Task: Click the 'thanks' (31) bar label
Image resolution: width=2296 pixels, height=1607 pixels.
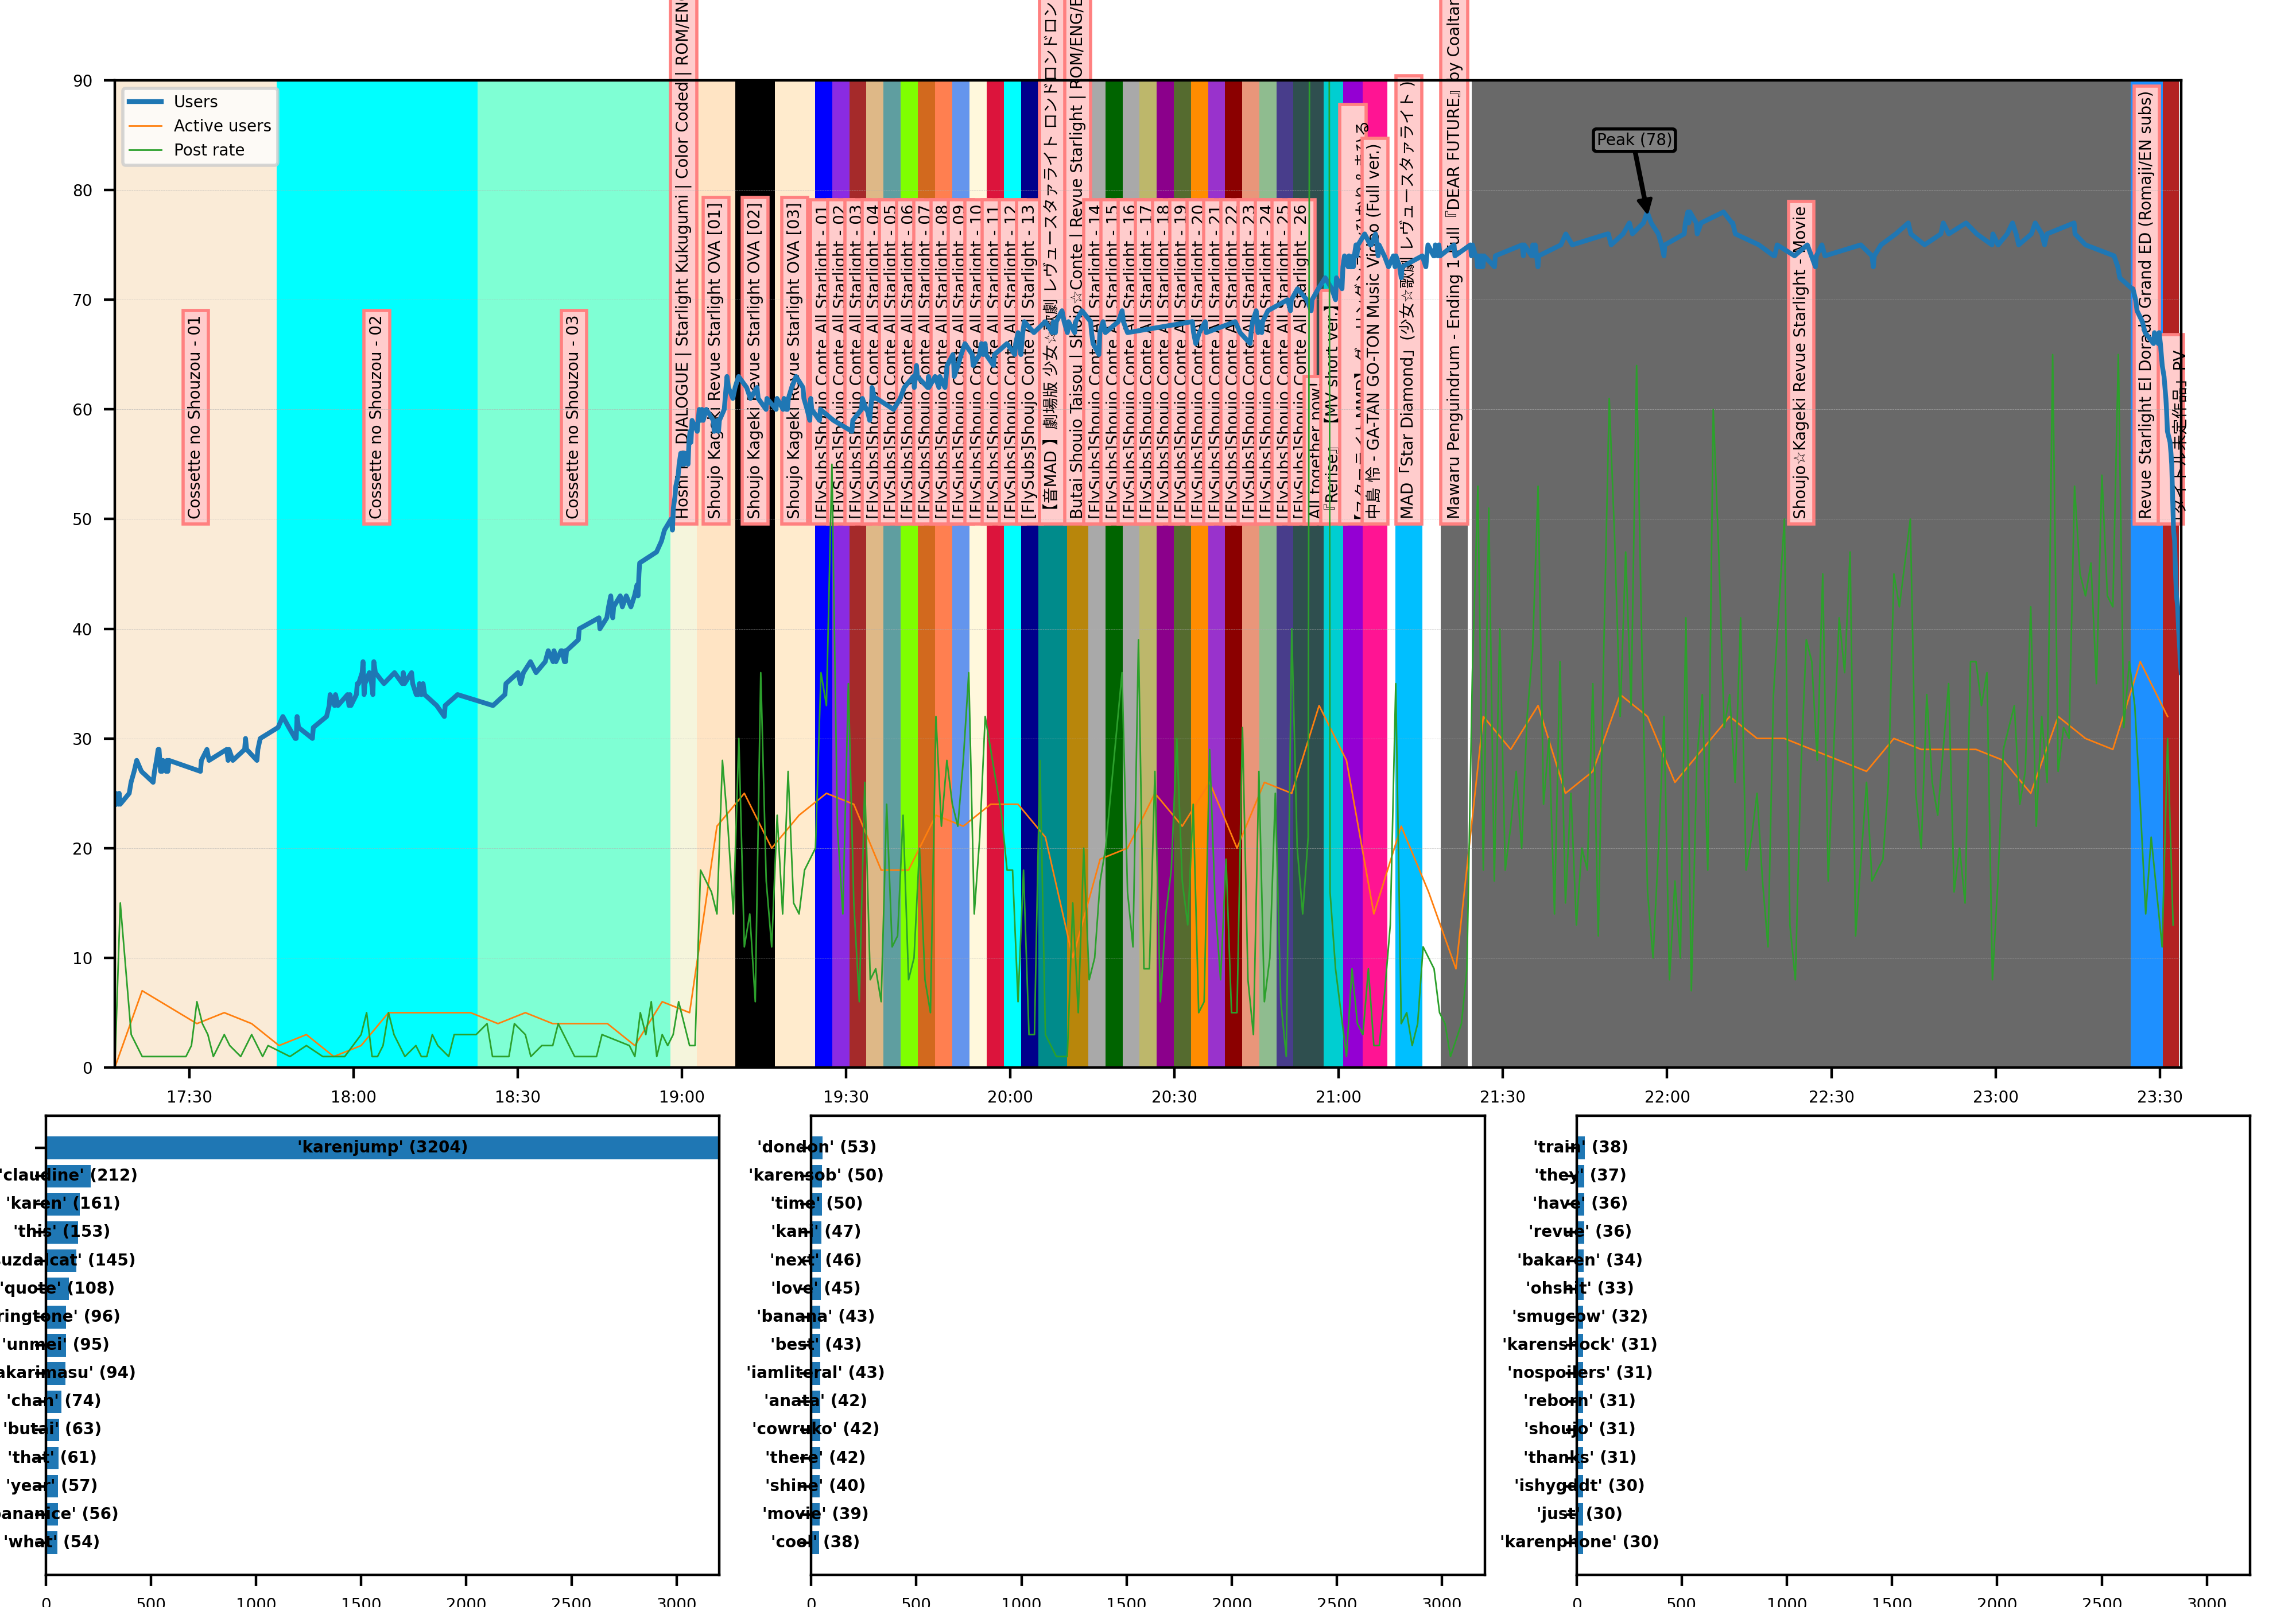Action: [1580, 1457]
